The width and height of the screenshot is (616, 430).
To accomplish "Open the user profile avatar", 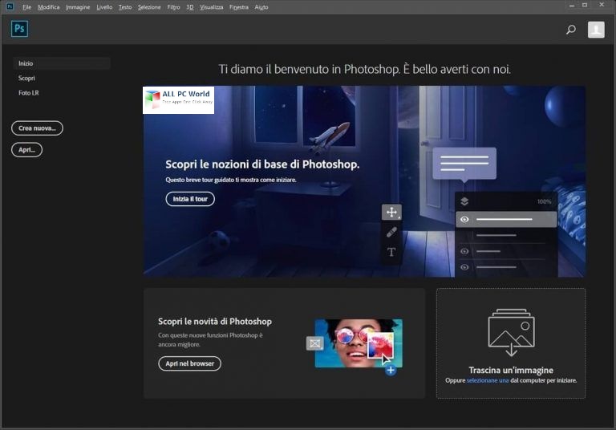I will pyautogui.click(x=596, y=30).
